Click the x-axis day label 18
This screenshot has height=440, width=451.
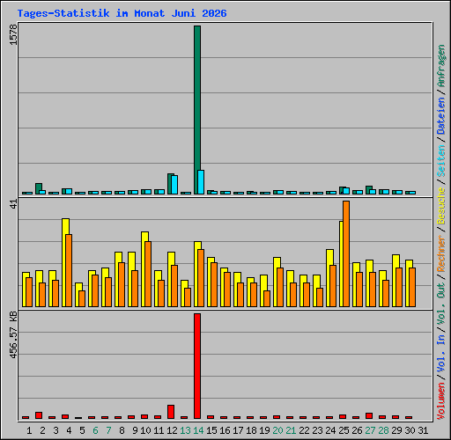251,430
